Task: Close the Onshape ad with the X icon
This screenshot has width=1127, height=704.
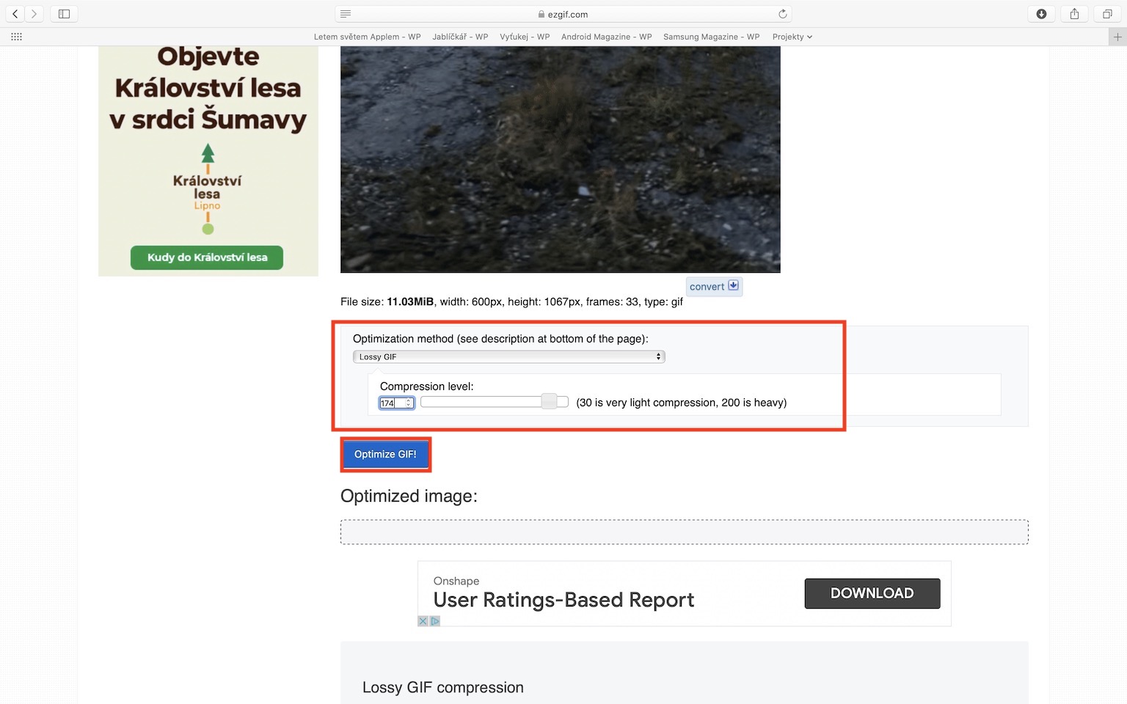Action: 423,621
